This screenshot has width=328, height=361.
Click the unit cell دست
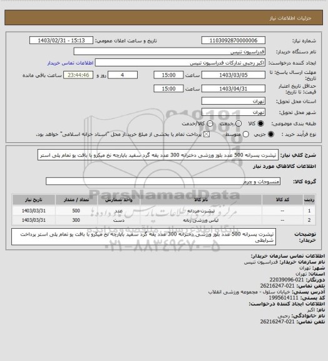[x=119, y=221]
